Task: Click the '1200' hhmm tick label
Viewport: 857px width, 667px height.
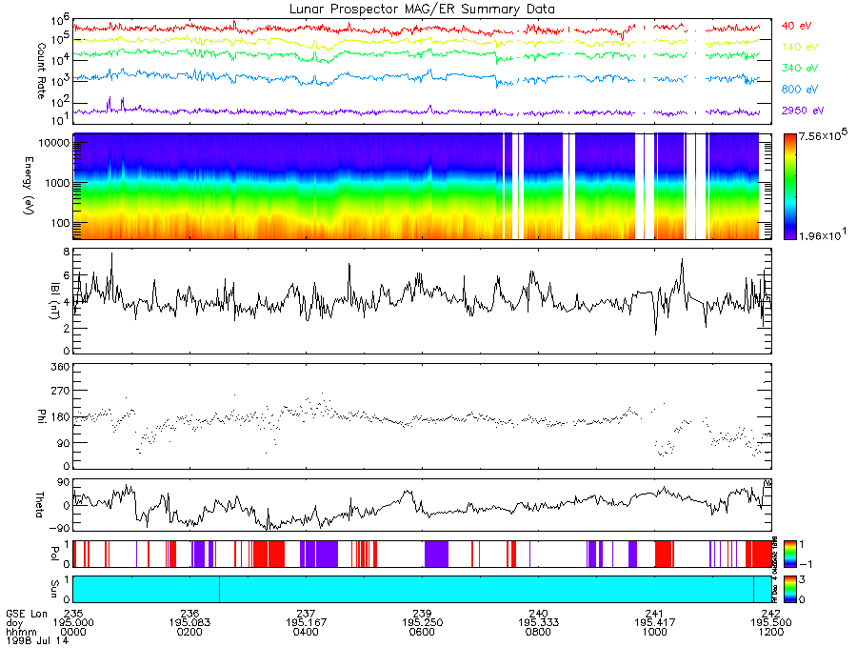Action: coord(771,632)
